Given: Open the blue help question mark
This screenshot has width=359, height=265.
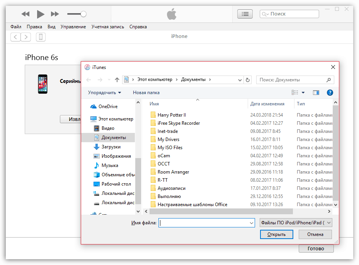Looking at the screenshot, I should coord(330,93).
